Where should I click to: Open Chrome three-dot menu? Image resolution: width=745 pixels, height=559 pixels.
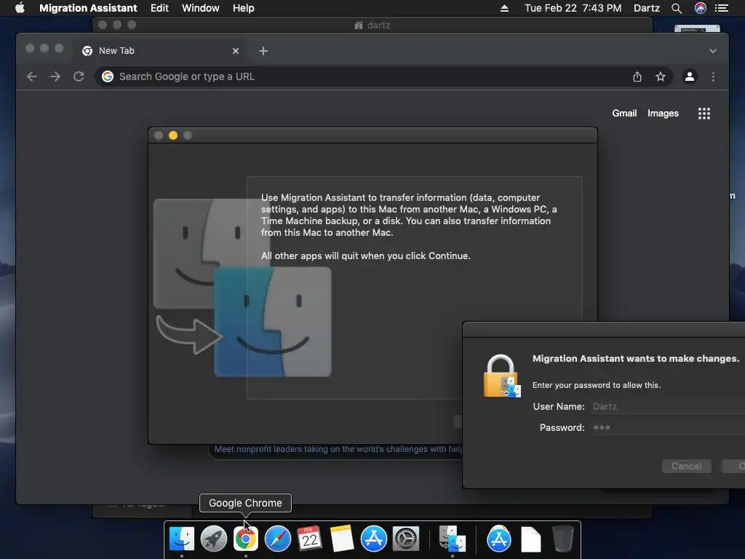click(713, 76)
